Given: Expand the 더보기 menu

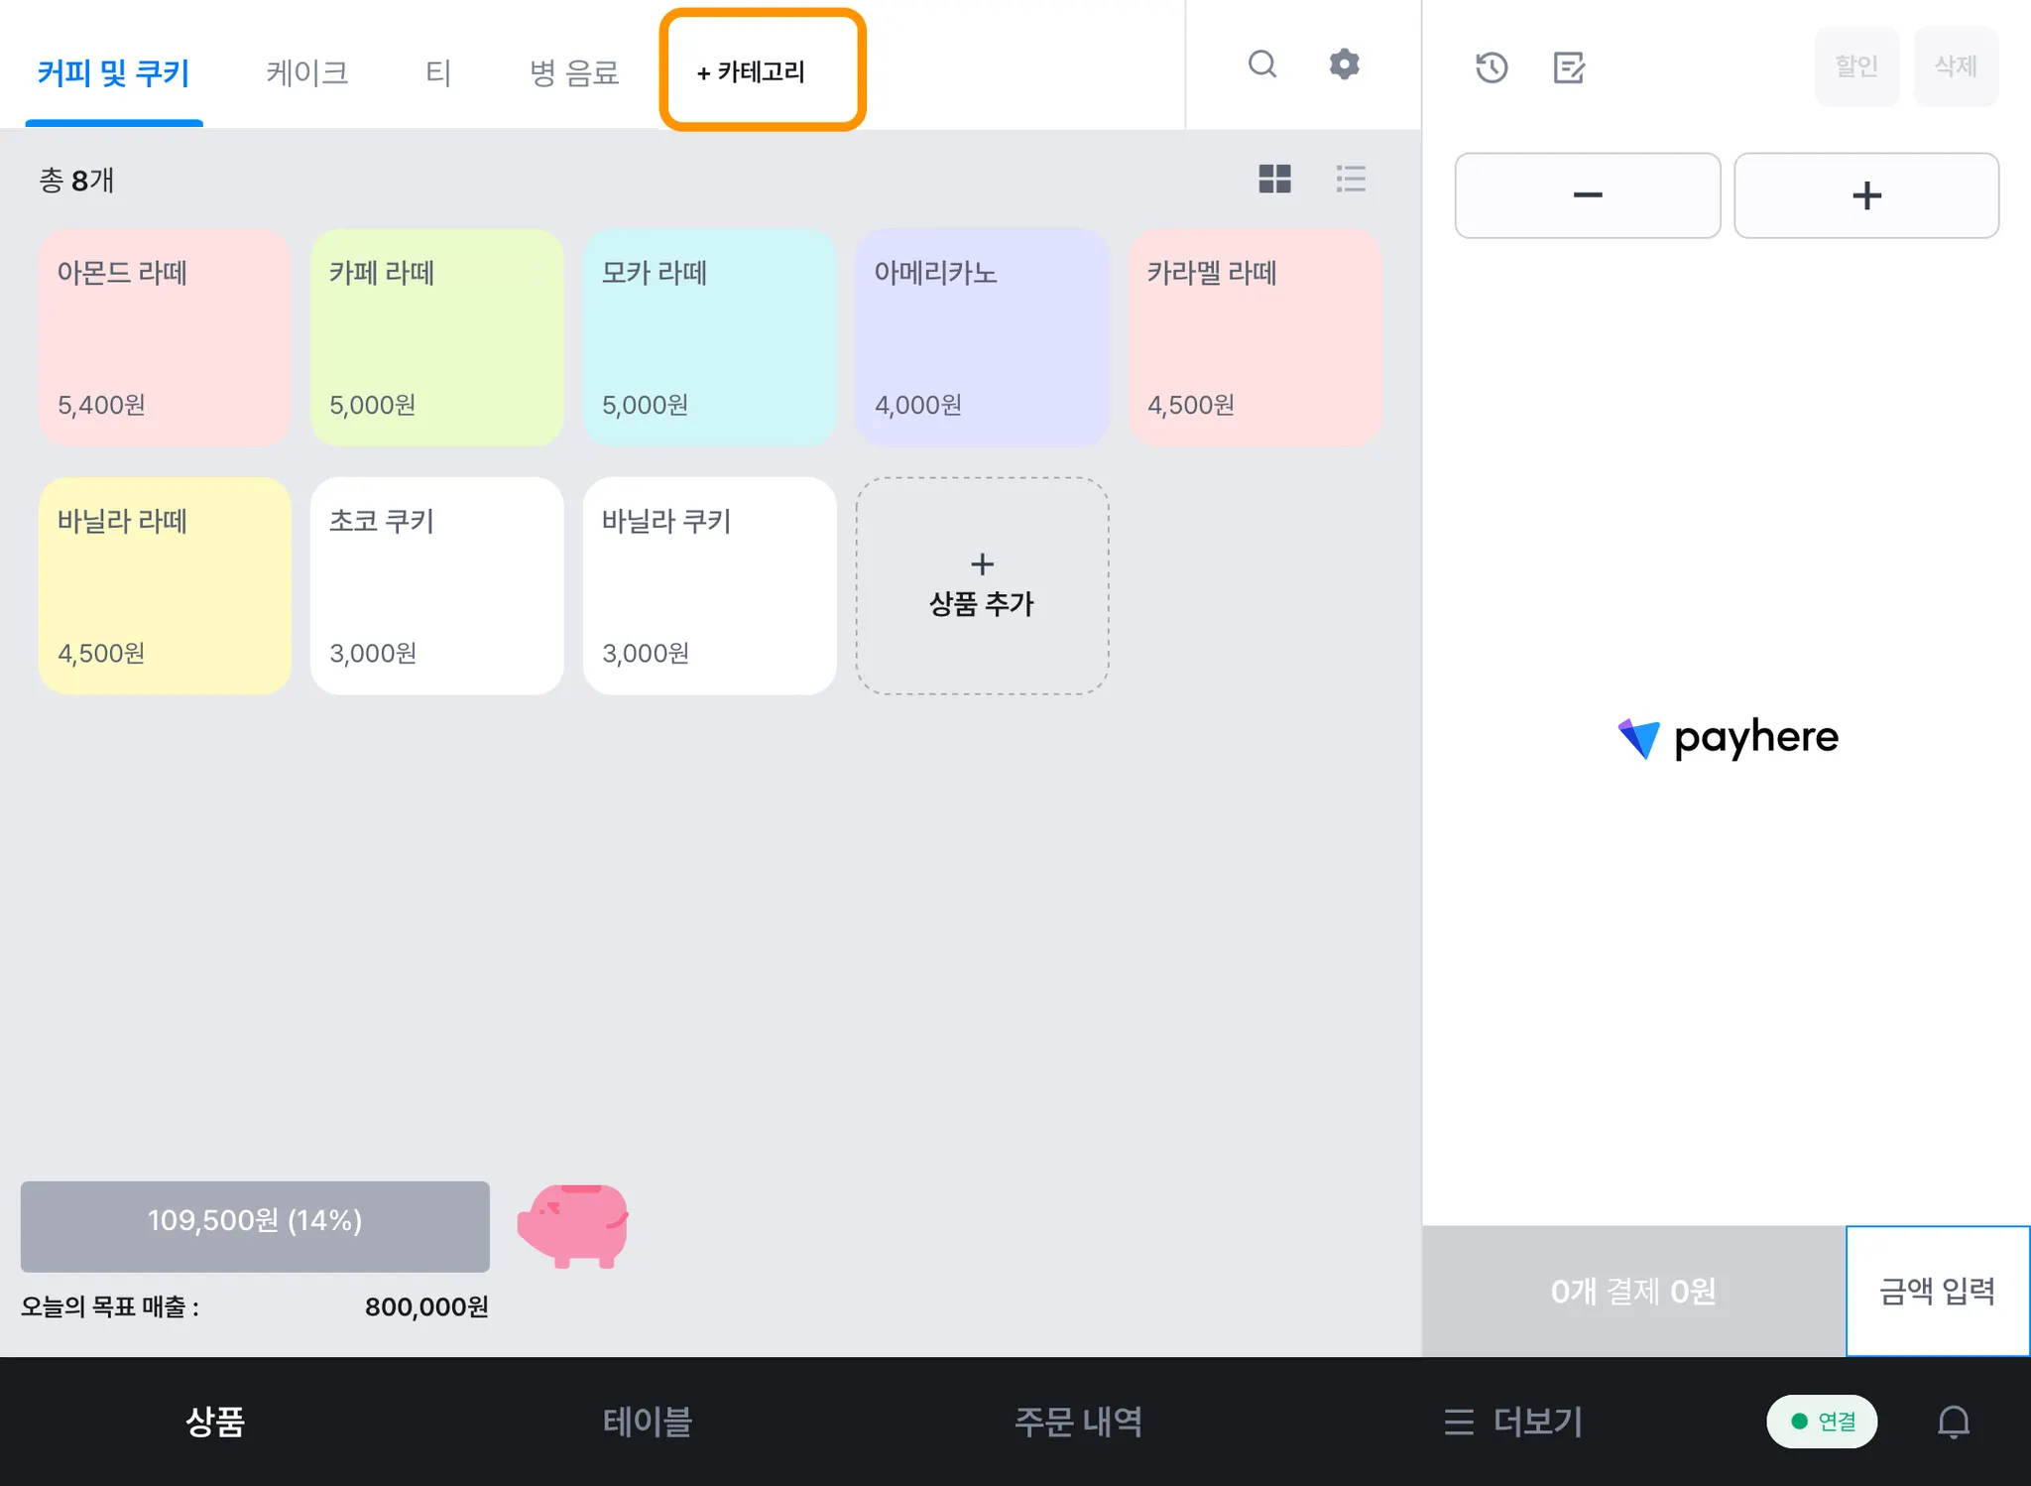Looking at the screenshot, I should click(1513, 1422).
